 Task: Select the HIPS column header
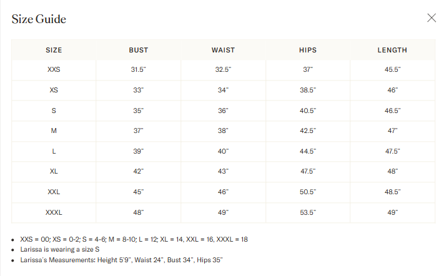pyautogui.click(x=308, y=50)
